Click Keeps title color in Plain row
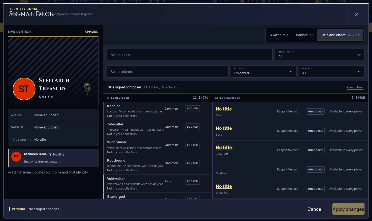Screen dimensions: 372x221 (288, 111)
